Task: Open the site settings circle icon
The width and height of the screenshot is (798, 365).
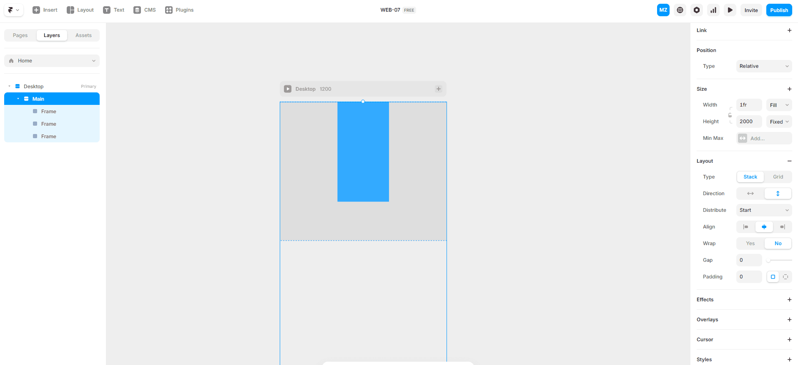Action: (x=697, y=10)
